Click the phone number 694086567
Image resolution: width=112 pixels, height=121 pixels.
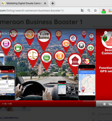103,107
